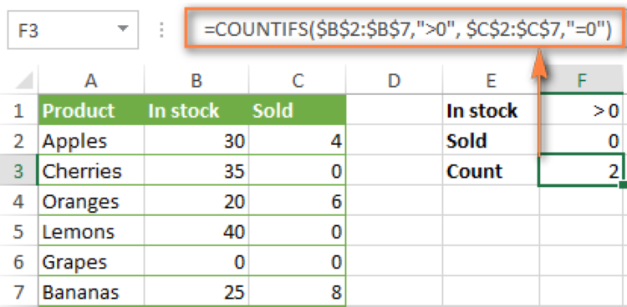
Task: Click the Product header cell
Action: tap(91, 110)
